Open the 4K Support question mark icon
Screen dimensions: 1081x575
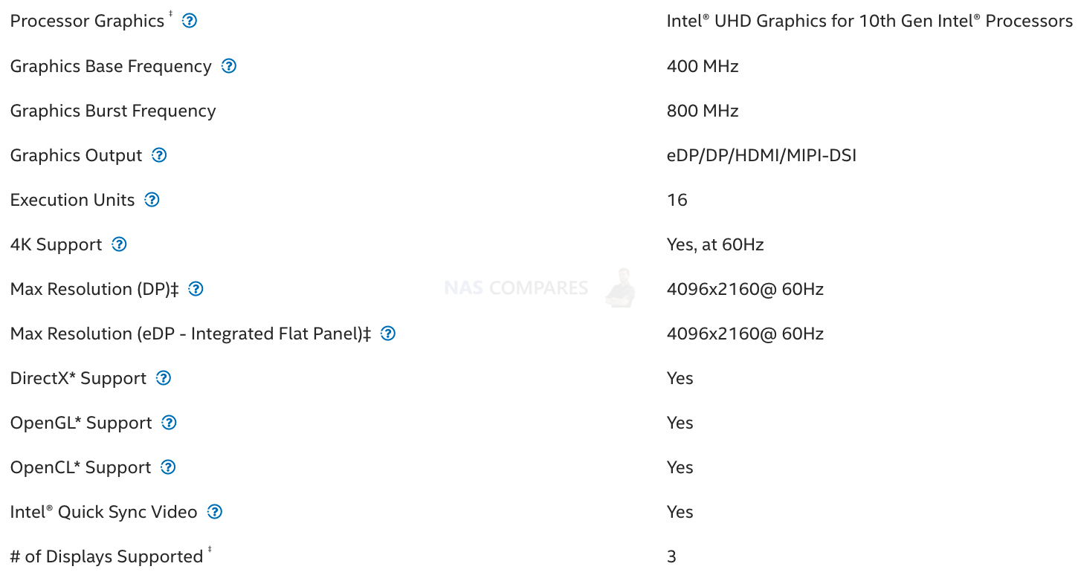pos(119,244)
